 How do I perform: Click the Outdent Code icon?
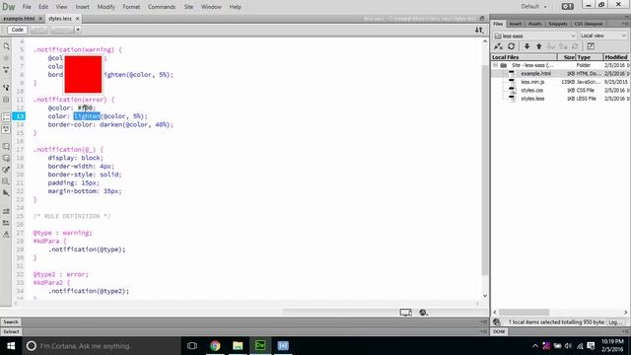(x=6, y=223)
